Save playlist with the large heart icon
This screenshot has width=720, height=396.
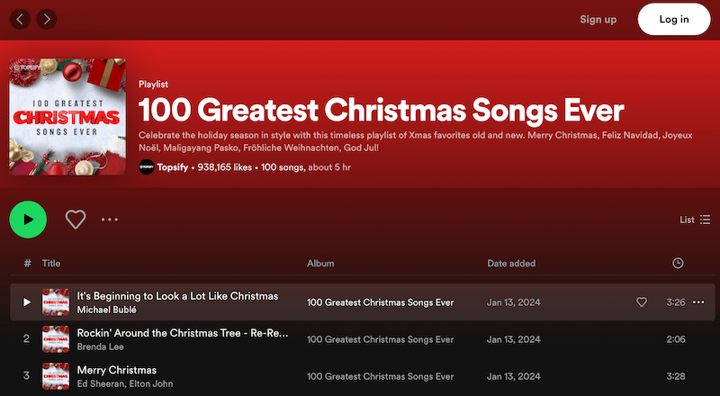tap(76, 219)
